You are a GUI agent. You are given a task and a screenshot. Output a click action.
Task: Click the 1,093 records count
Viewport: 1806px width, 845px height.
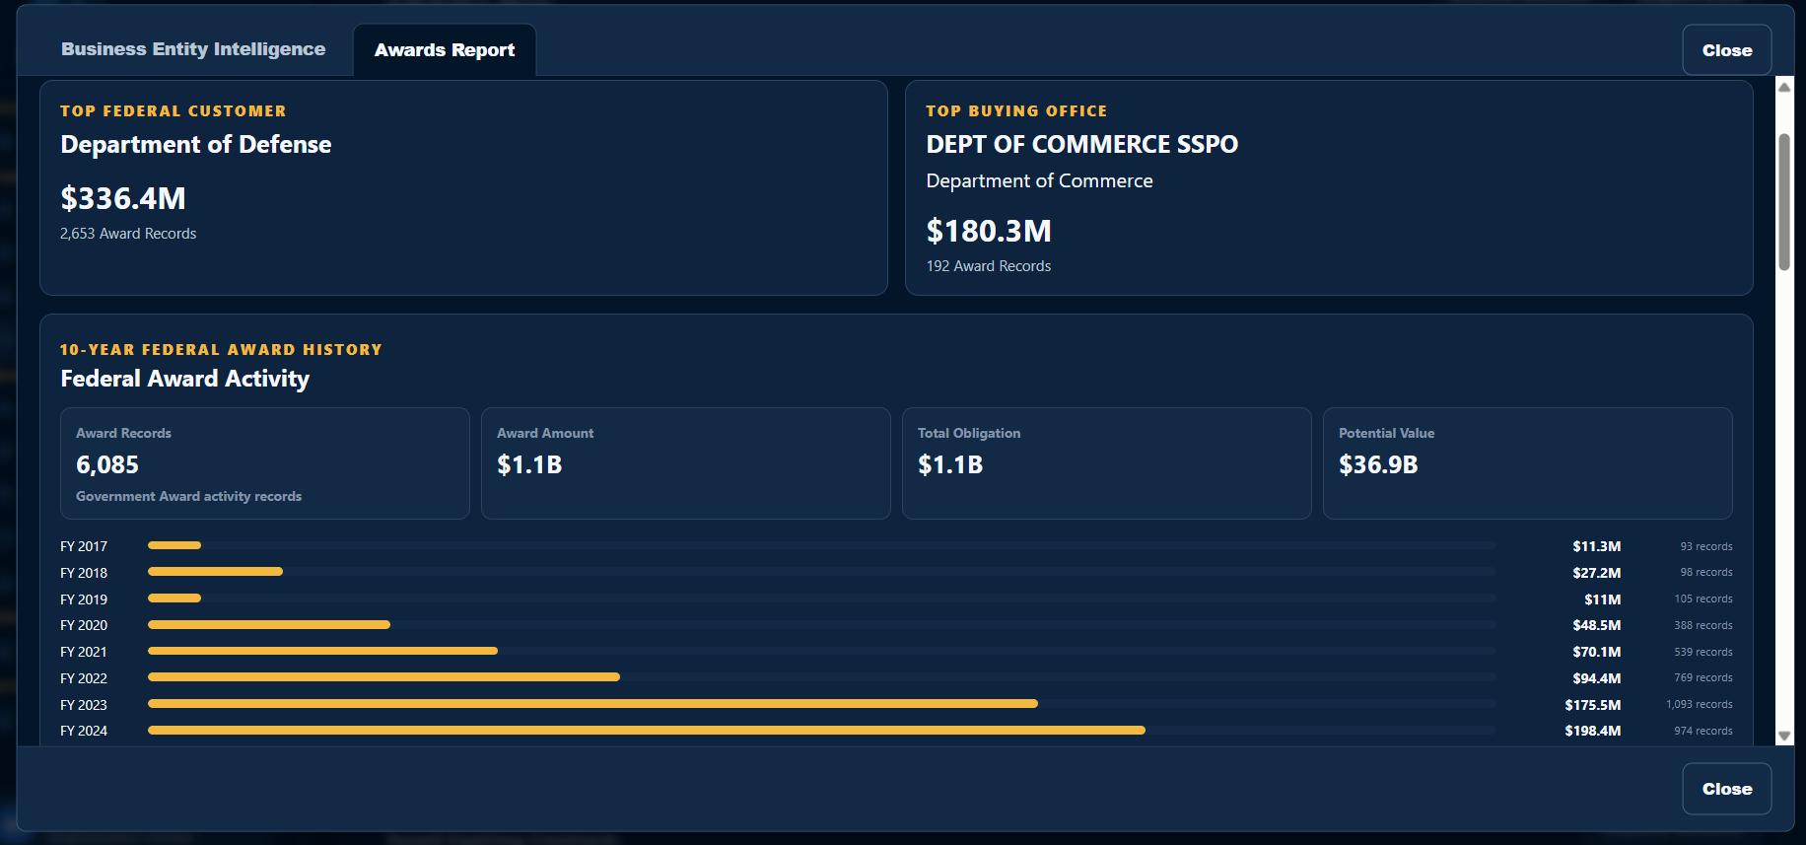click(1699, 704)
